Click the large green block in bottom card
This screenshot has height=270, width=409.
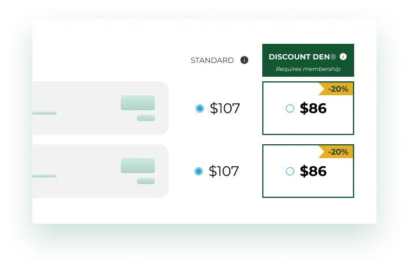point(137,166)
